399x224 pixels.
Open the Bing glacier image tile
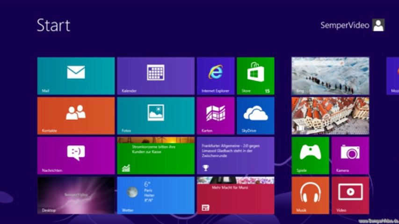[330, 76]
